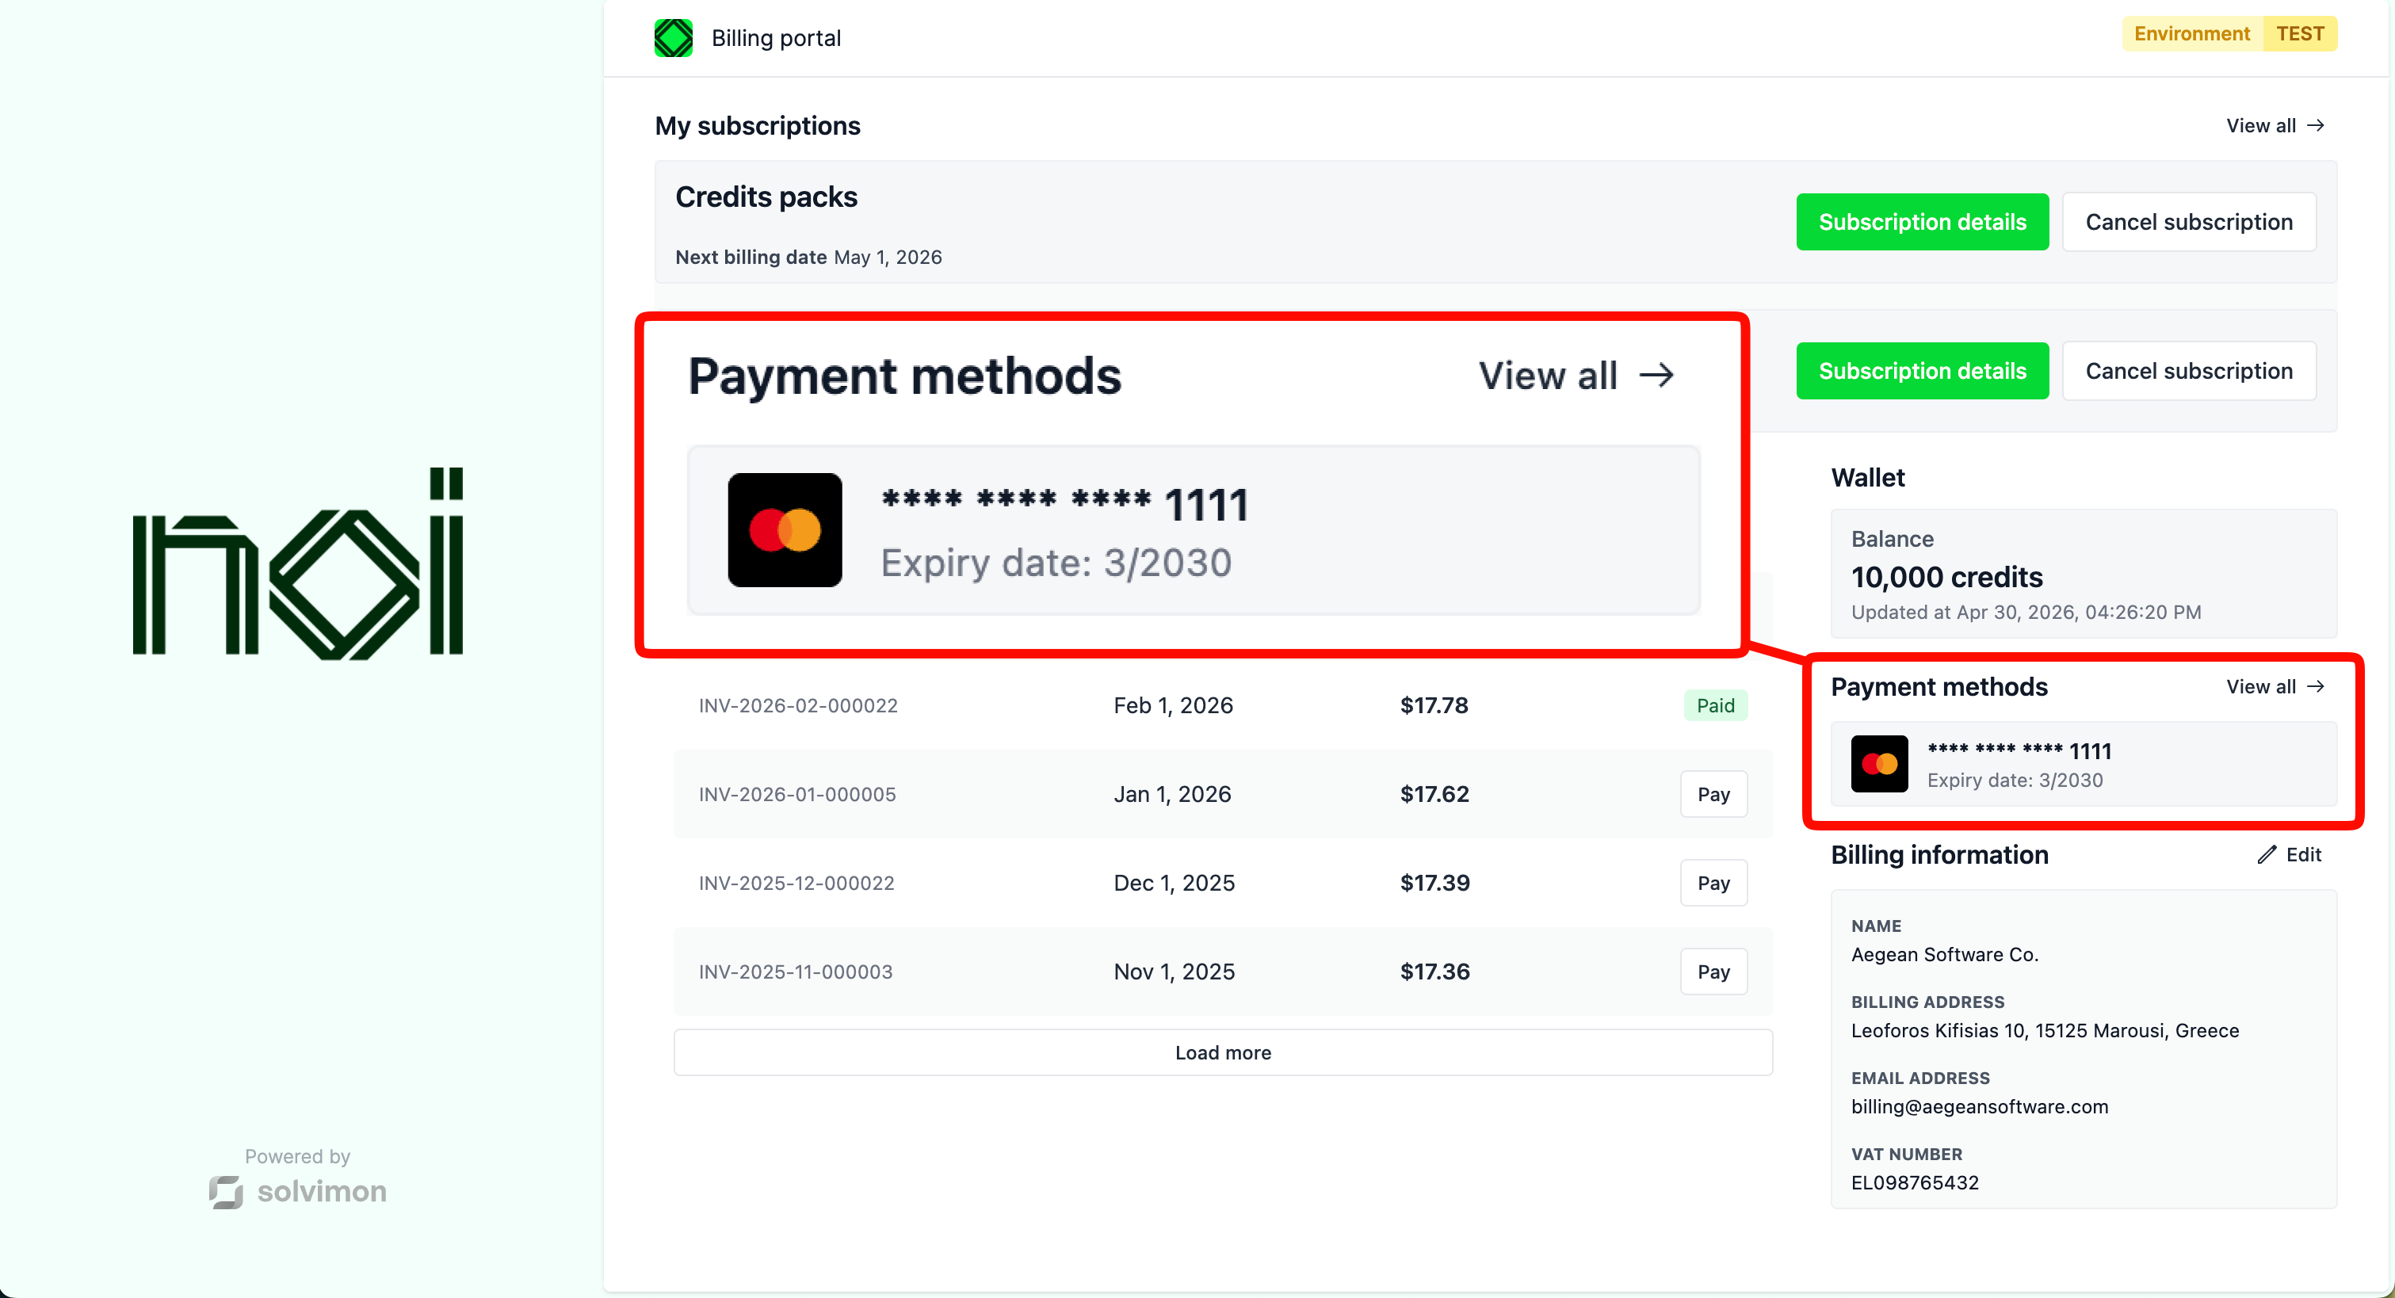The width and height of the screenshot is (2395, 1298).
Task: Pay invoice INV-2025-11-000003
Action: point(1713,972)
